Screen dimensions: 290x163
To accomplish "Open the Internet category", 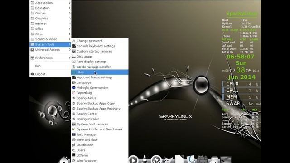I will [50, 24].
